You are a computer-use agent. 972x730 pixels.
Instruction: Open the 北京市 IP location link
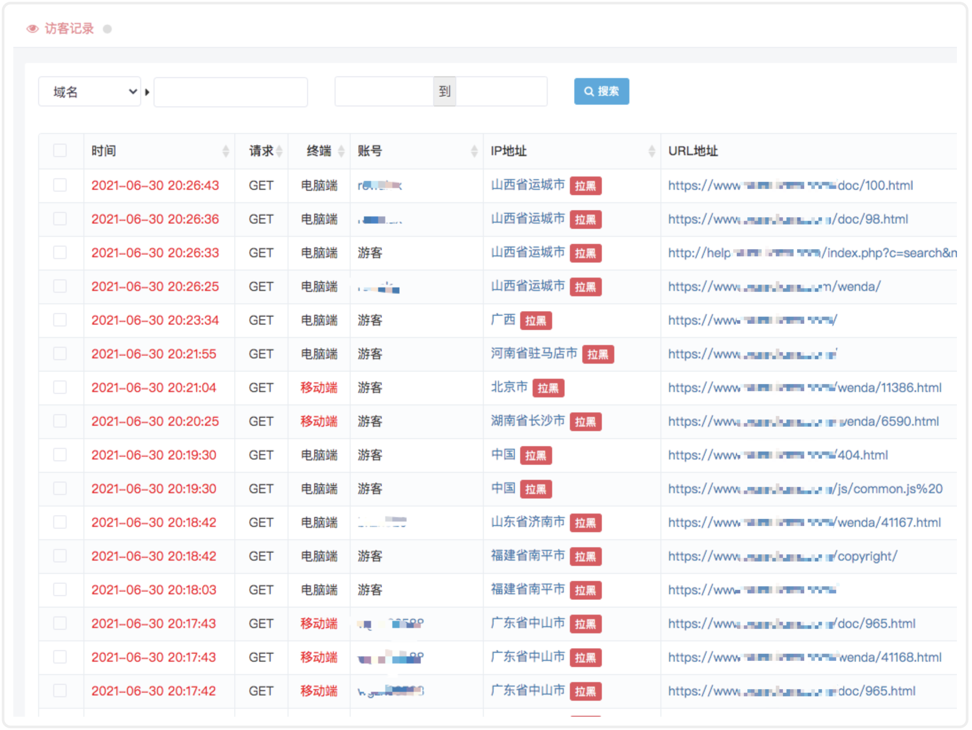509,387
